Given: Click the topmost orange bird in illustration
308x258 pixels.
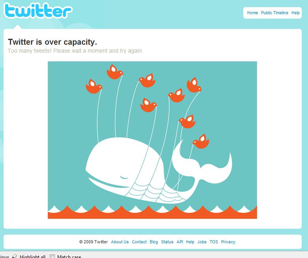Looking at the screenshot, I should point(115,72).
